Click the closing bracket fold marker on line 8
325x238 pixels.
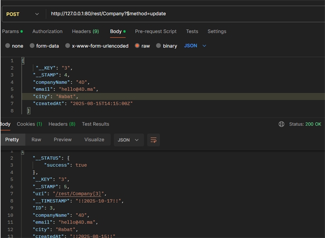click(28, 110)
